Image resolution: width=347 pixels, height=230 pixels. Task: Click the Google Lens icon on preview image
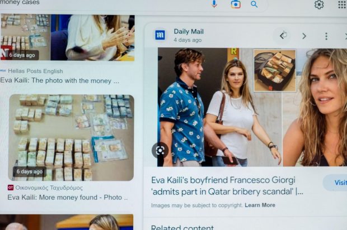[x=160, y=150]
